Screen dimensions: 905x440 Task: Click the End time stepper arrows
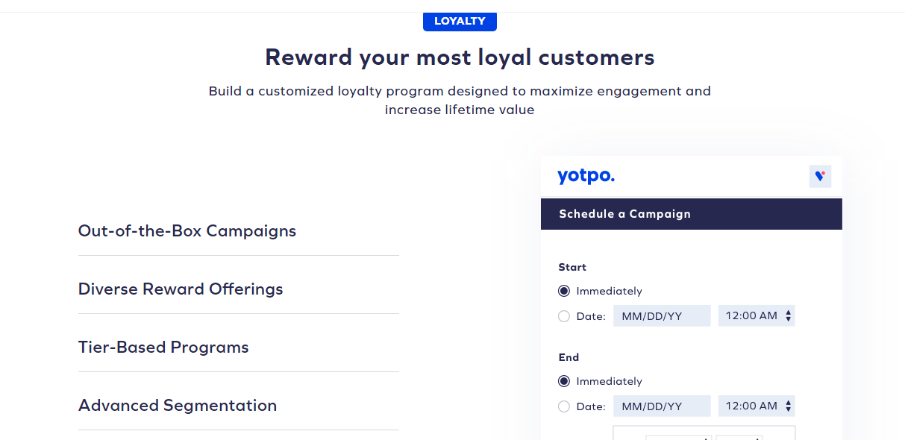point(789,406)
